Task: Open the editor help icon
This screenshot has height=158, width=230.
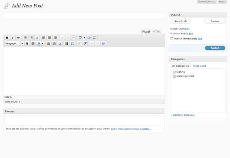Action: pos(103,43)
